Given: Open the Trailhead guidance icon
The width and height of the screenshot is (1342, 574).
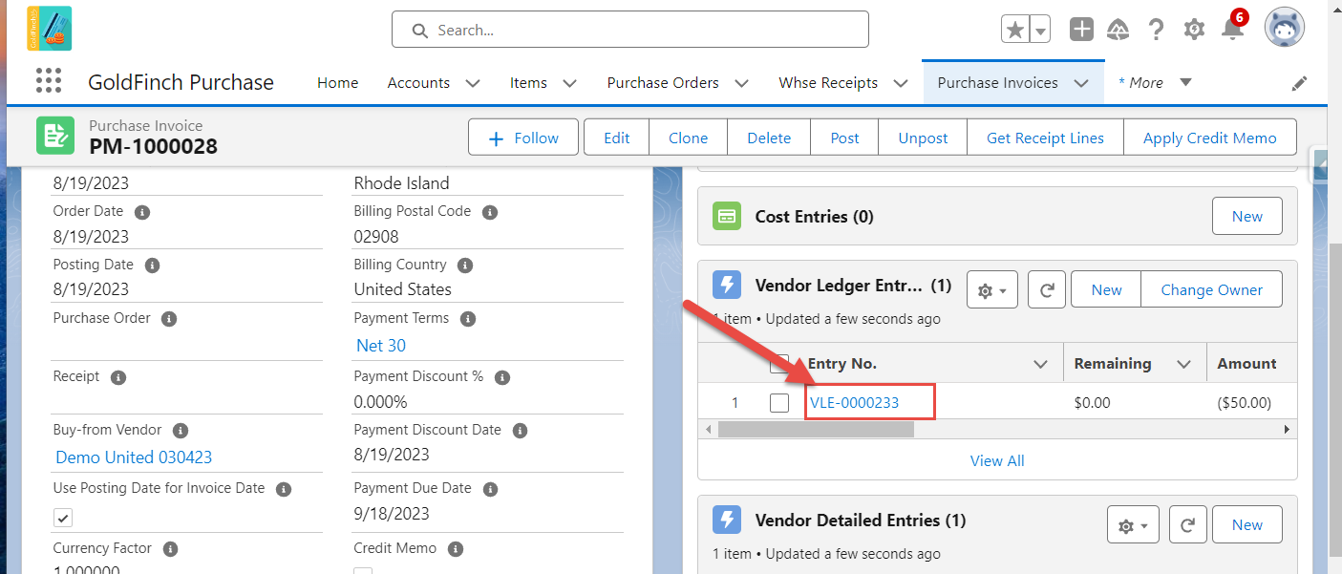Looking at the screenshot, I should (1118, 30).
